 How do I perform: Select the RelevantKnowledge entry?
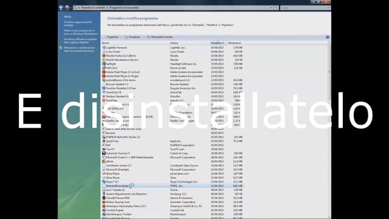(x=172, y=186)
